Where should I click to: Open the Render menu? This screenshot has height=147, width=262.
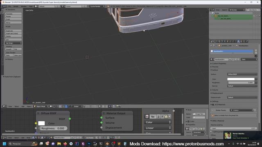click(16, 7)
